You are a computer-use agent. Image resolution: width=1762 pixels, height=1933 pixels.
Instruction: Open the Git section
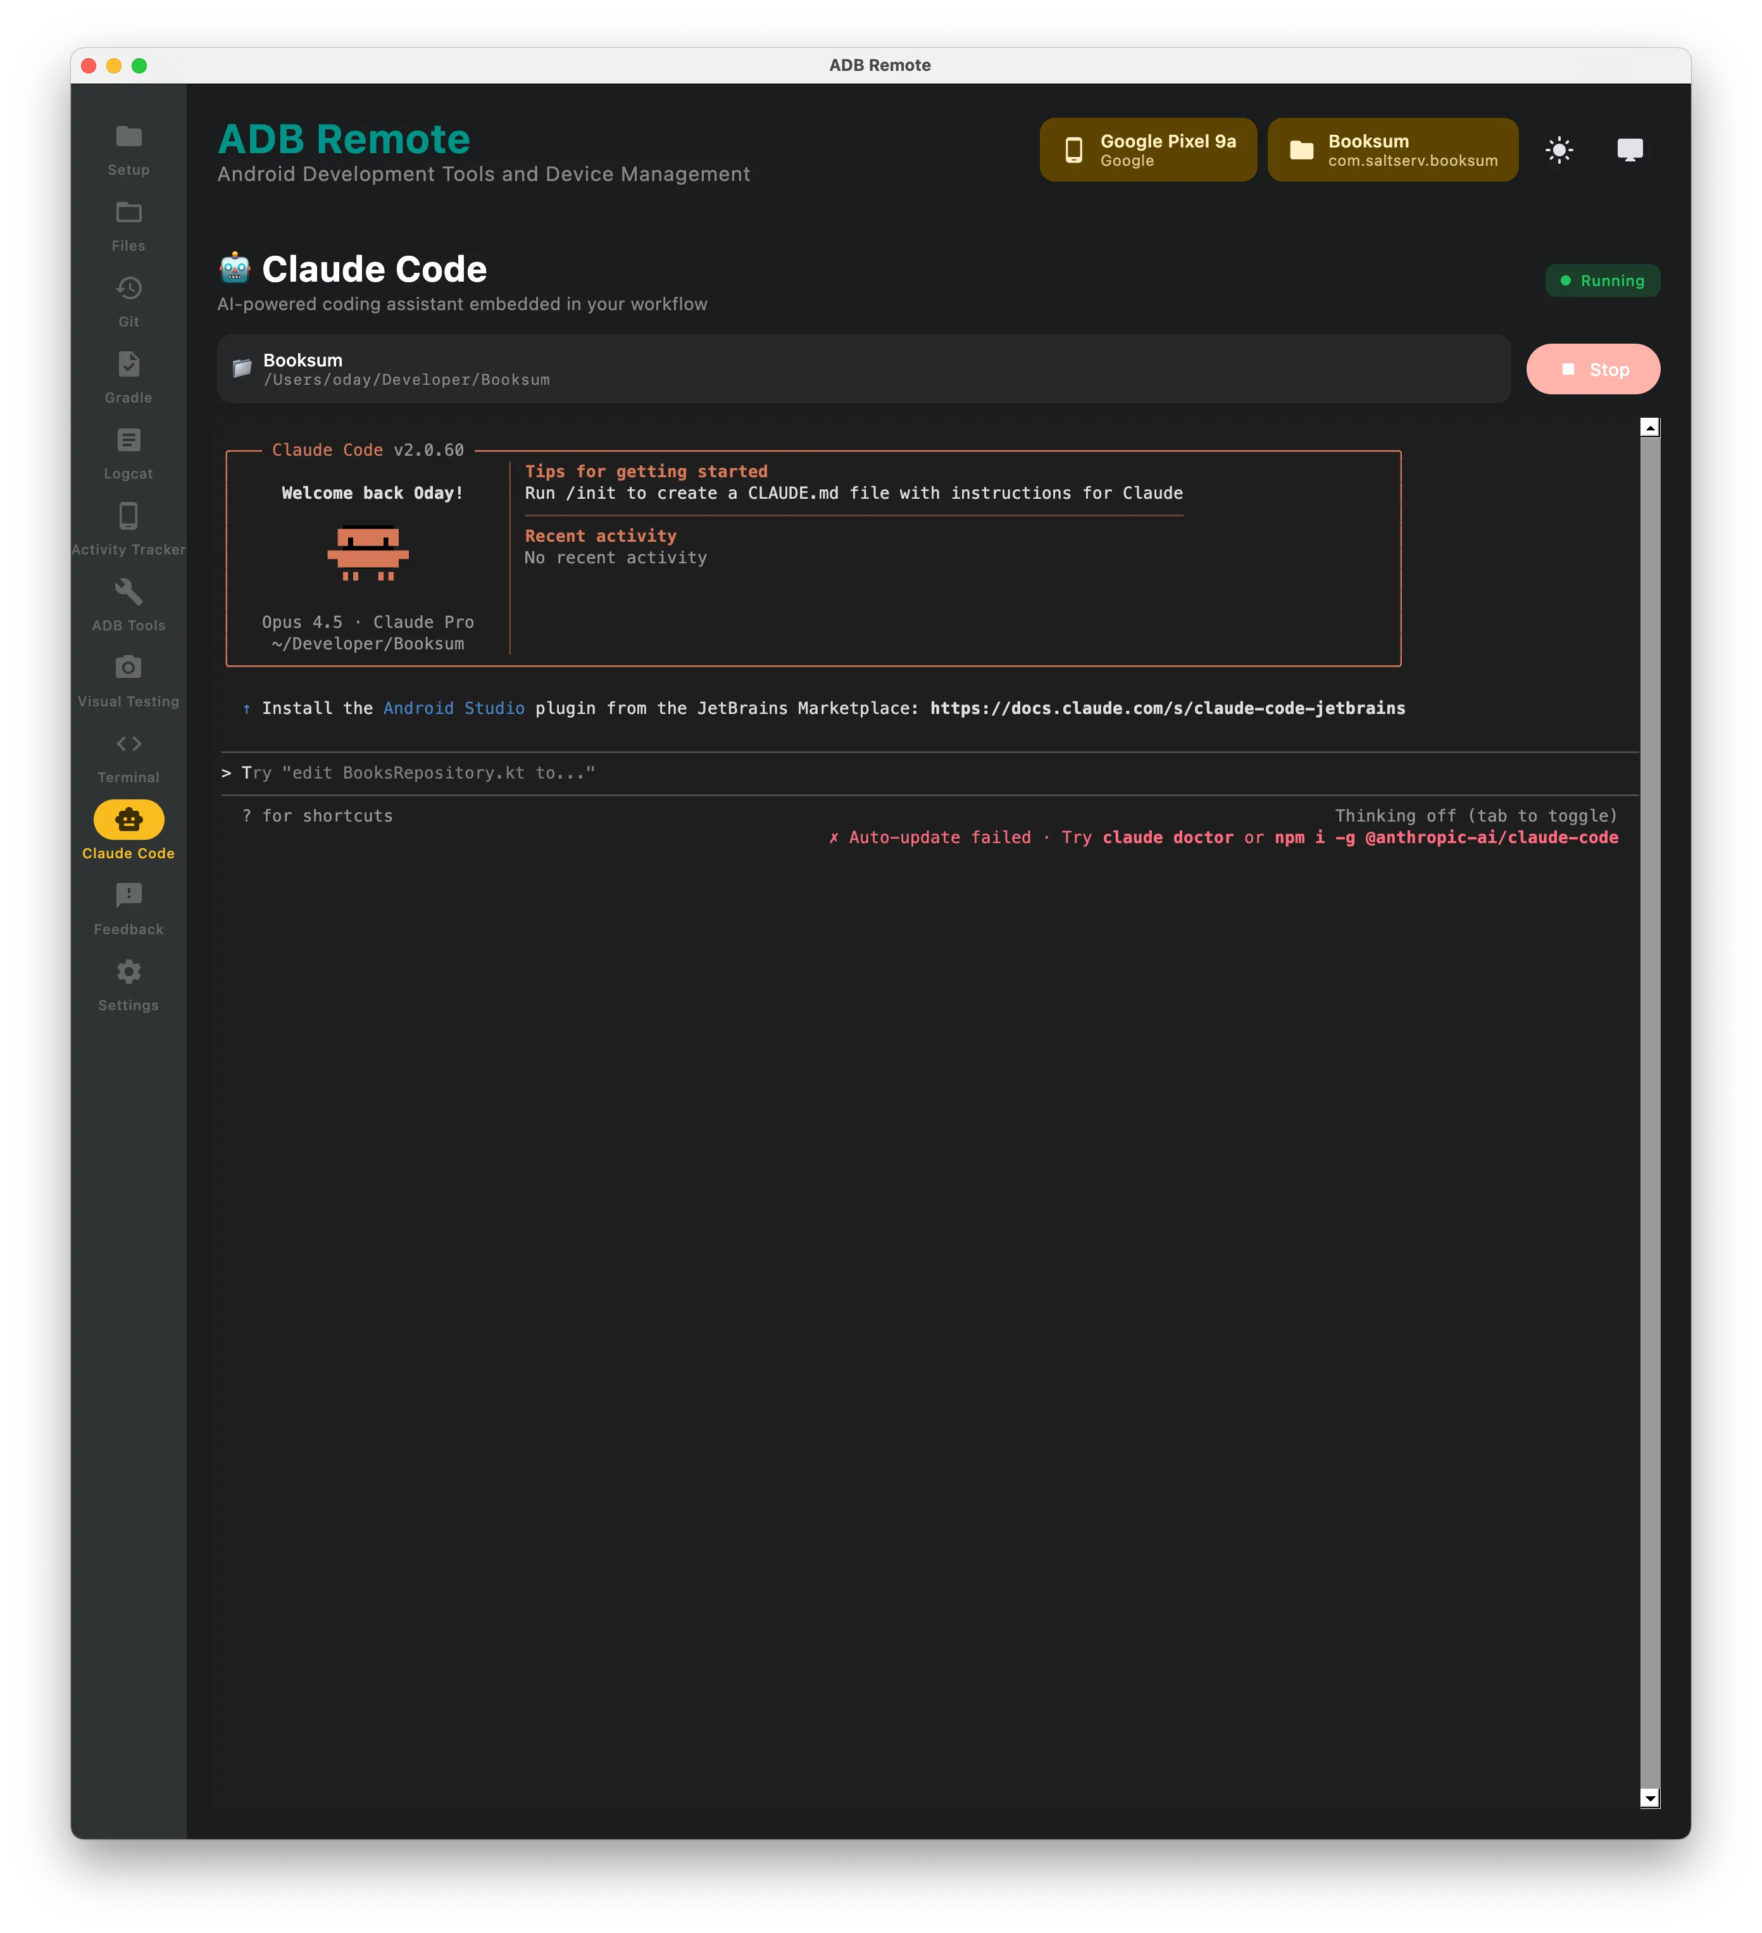pyautogui.click(x=127, y=301)
